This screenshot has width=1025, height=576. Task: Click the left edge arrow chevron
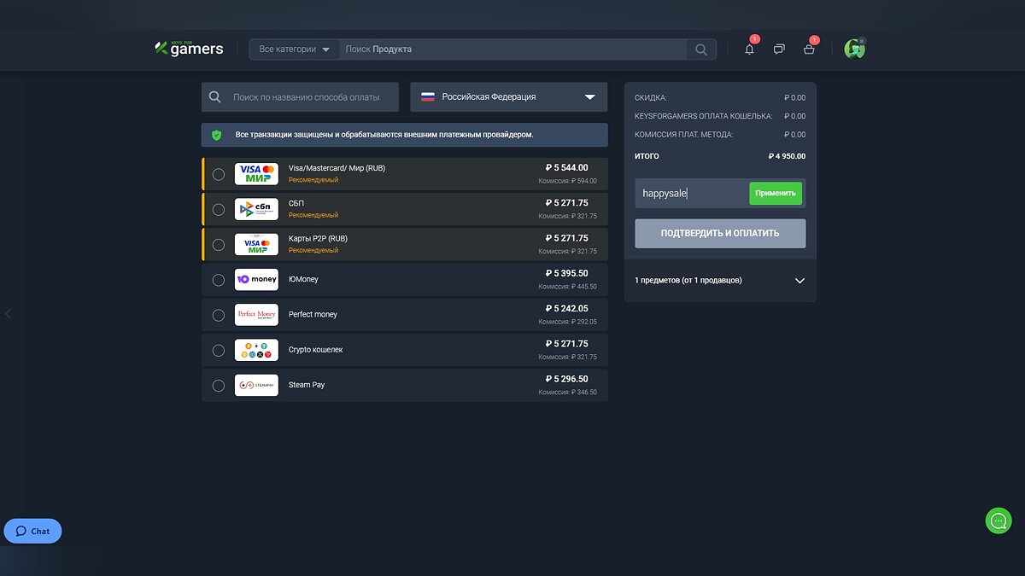[x=9, y=314]
